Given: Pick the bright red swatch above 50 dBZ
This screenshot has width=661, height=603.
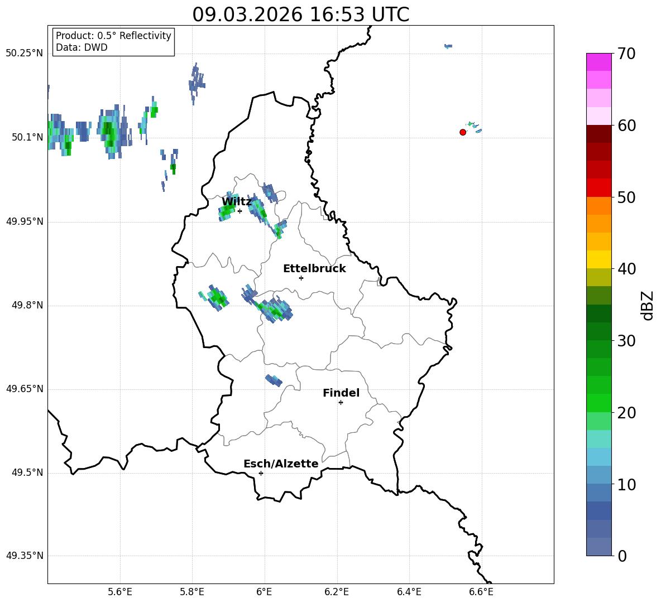Looking at the screenshot, I should point(598,187).
